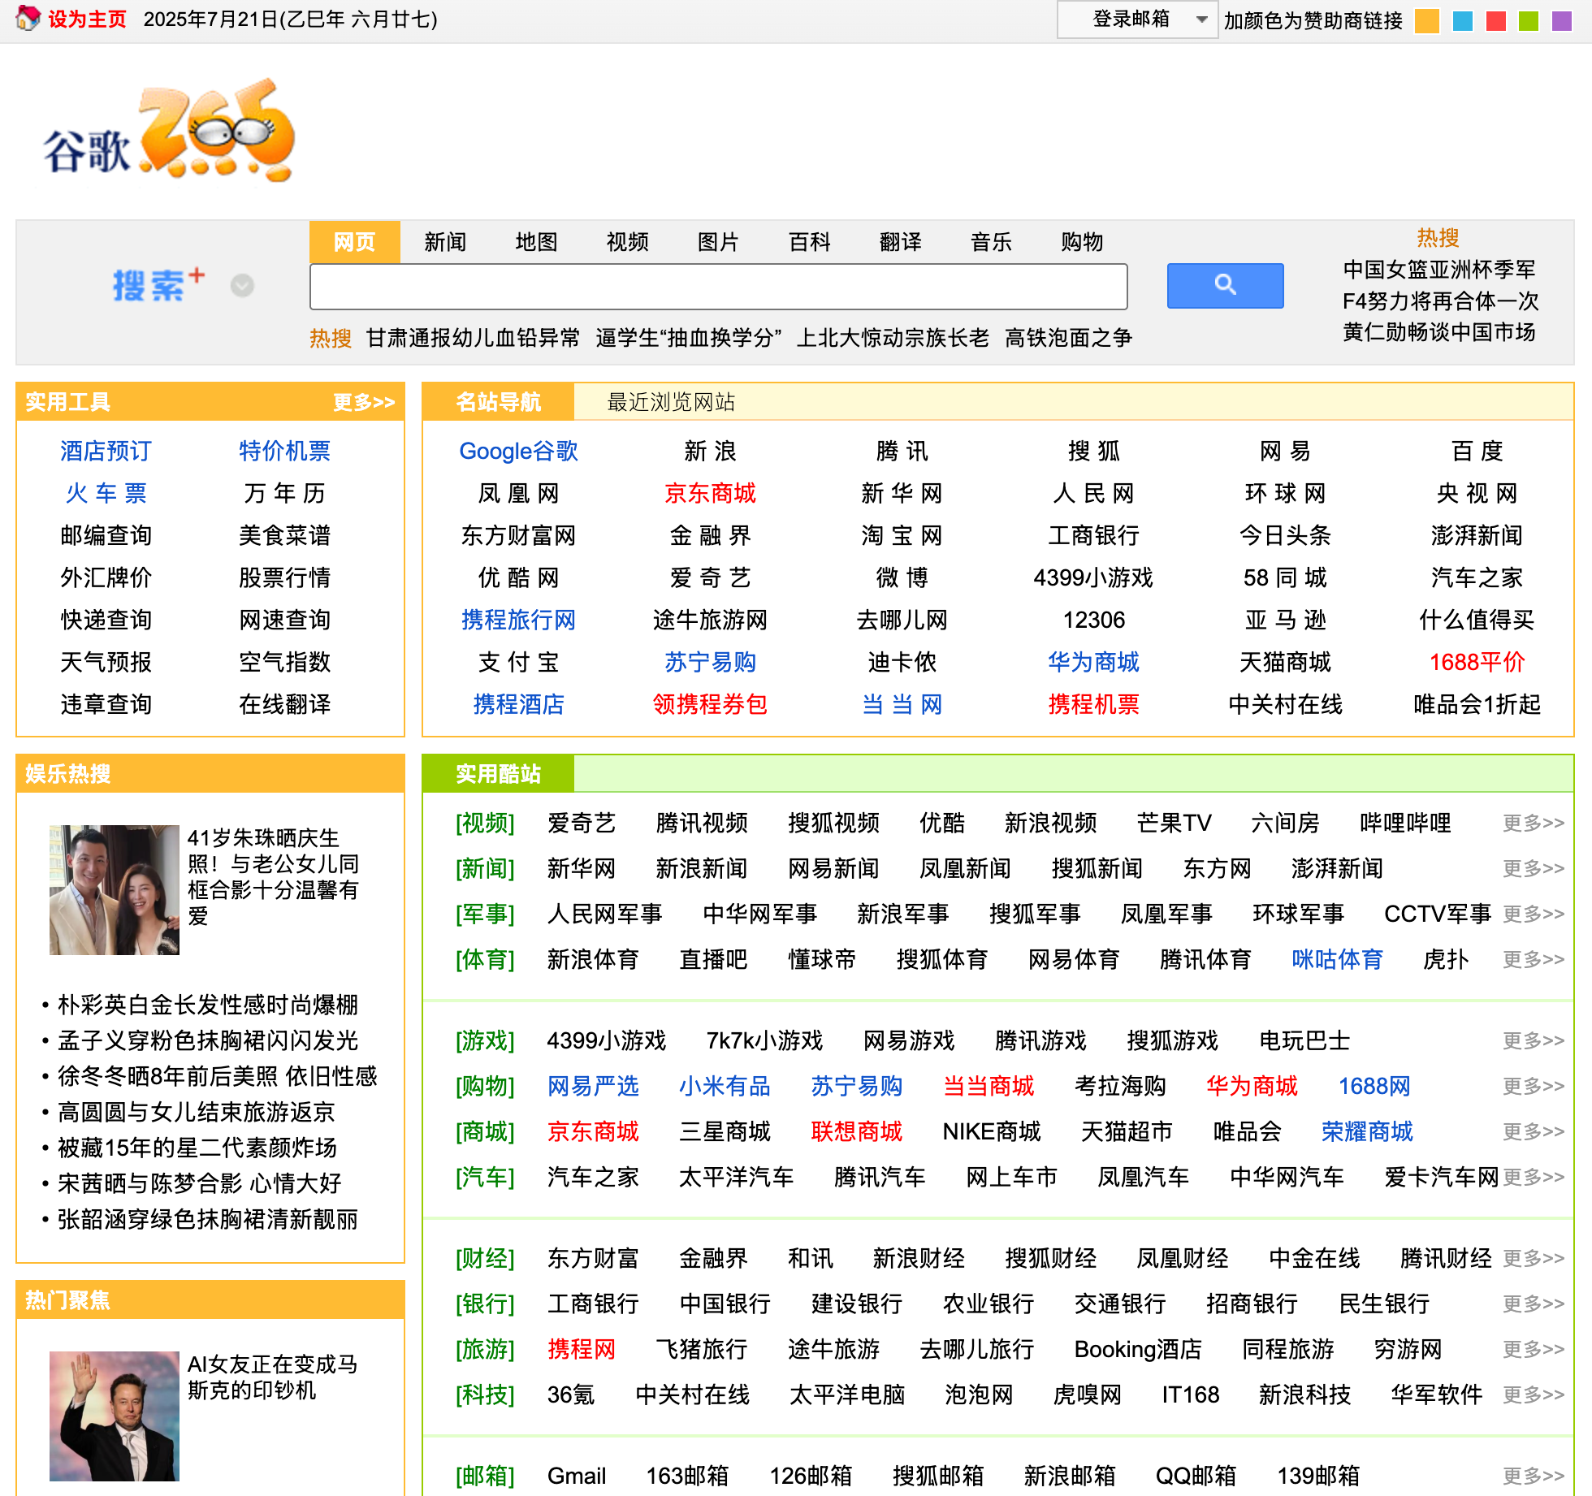Open the 华军软件 tech link
The width and height of the screenshot is (1592, 1496).
pos(1436,1394)
